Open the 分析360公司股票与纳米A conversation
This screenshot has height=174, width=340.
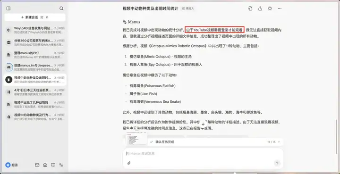click(35, 42)
